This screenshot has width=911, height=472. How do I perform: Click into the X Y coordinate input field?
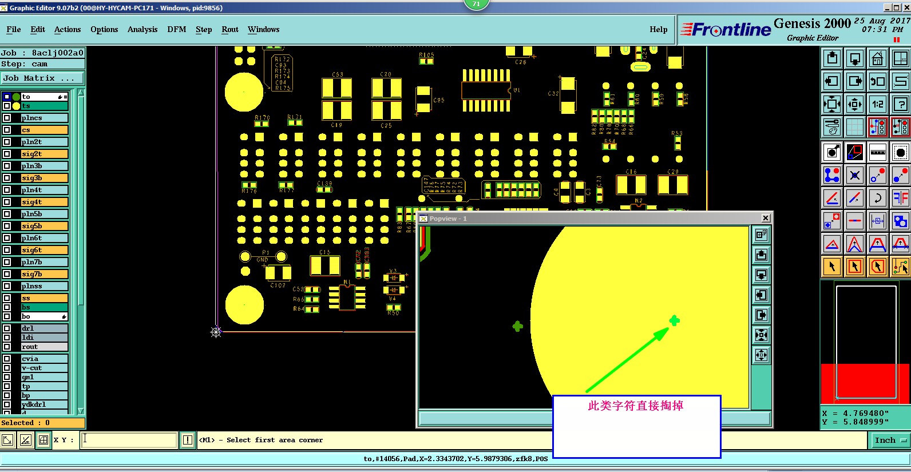click(129, 440)
